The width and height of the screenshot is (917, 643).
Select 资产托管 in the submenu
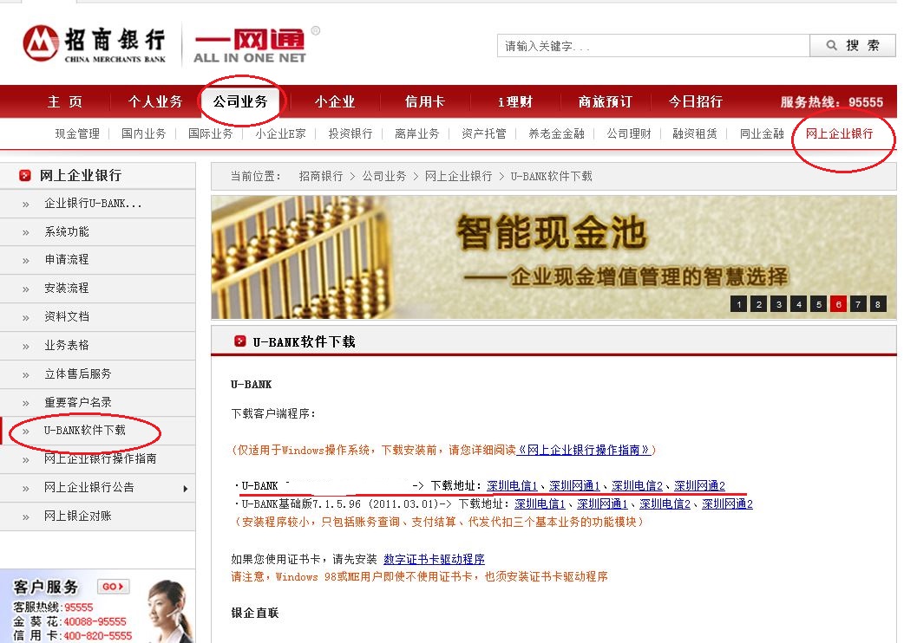[483, 133]
